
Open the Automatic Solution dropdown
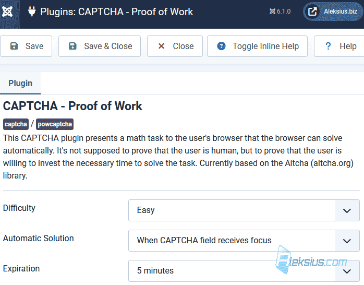click(x=244, y=241)
